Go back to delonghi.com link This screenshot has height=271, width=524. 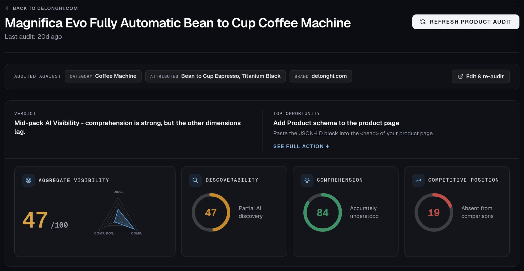click(x=42, y=8)
